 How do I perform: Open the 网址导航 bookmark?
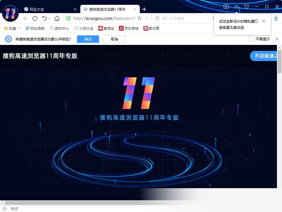pos(35,28)
